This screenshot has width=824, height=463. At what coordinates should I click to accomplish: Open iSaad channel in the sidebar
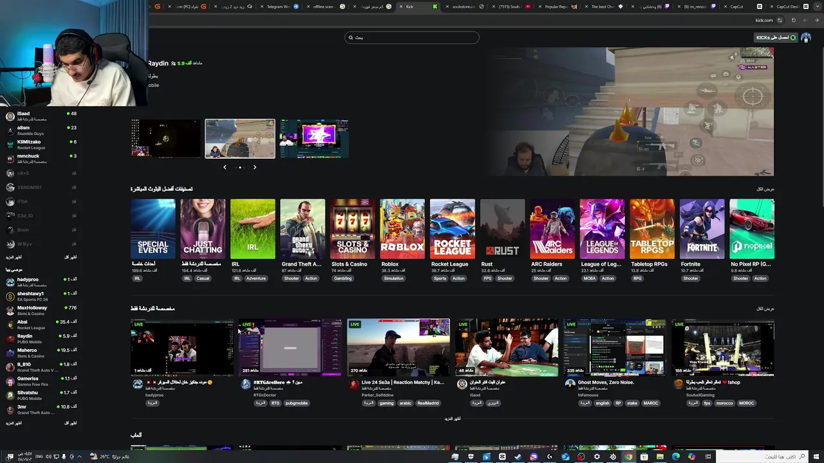40,116
